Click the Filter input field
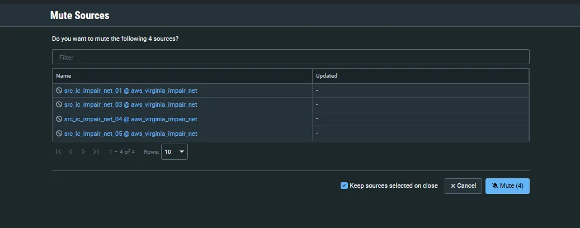This screenshot has width=580, height=228. click(x=290, y=57)
